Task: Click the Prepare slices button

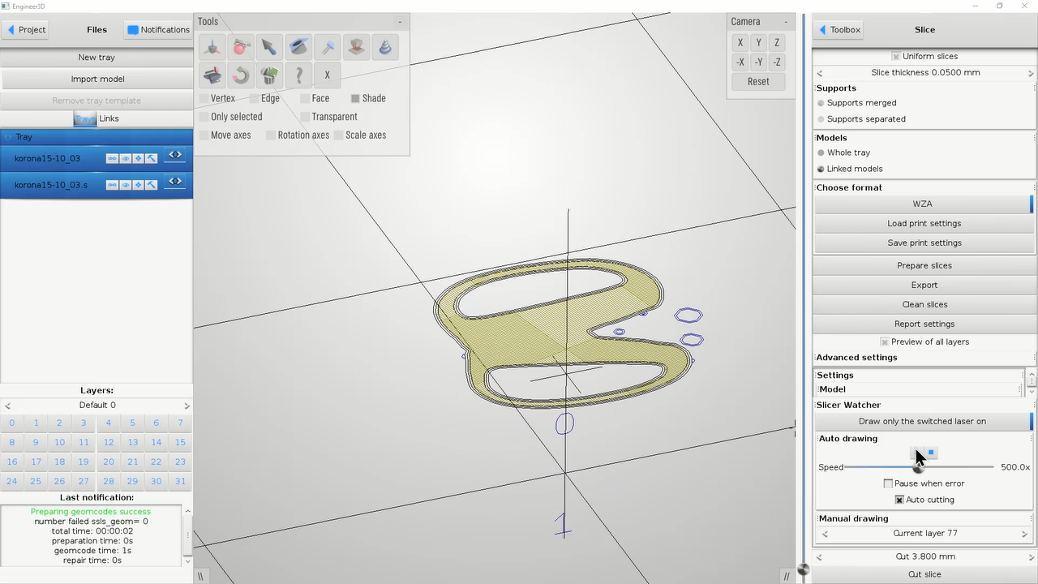Action: (x=924, y=265)
